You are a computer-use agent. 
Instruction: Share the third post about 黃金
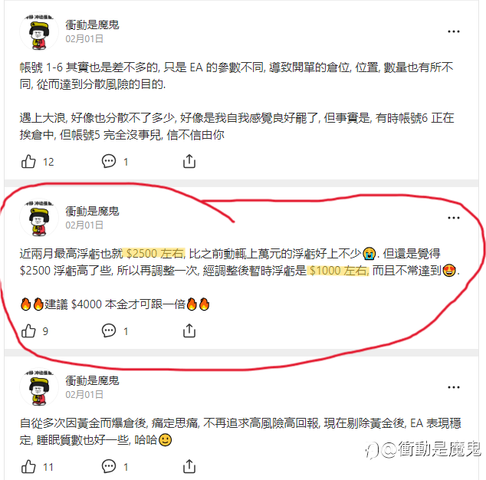[189, 466]
